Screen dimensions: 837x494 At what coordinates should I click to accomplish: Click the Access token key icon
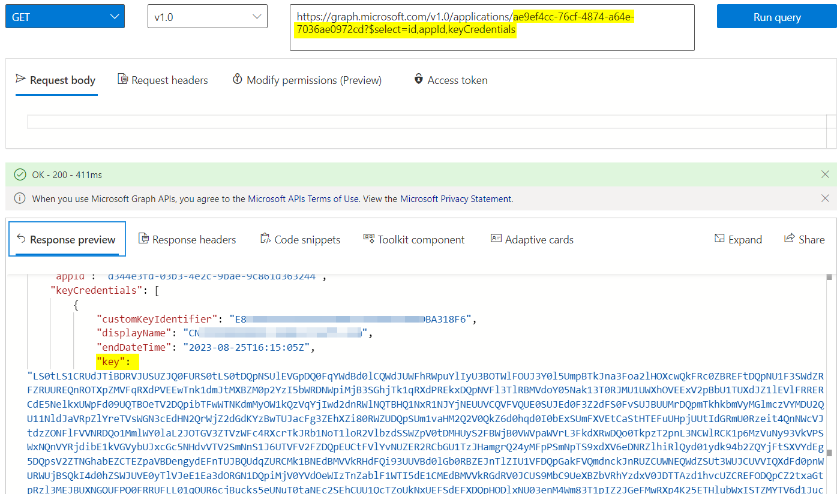pyautogui.click(x=419, y=79)
